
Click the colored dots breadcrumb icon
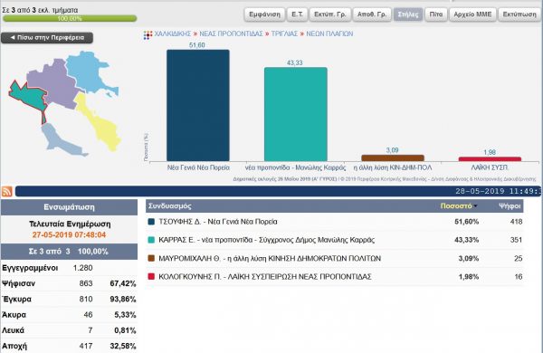coord(148,35)
